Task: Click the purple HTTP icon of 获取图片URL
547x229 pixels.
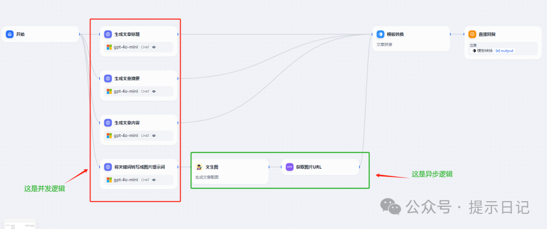Action: 290,167
